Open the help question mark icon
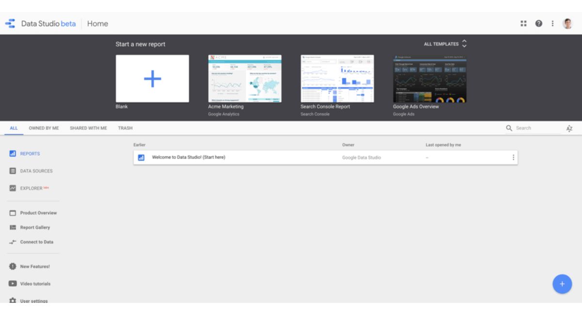The height and width of the screenshot is (315, 582). tap(538, 23)
